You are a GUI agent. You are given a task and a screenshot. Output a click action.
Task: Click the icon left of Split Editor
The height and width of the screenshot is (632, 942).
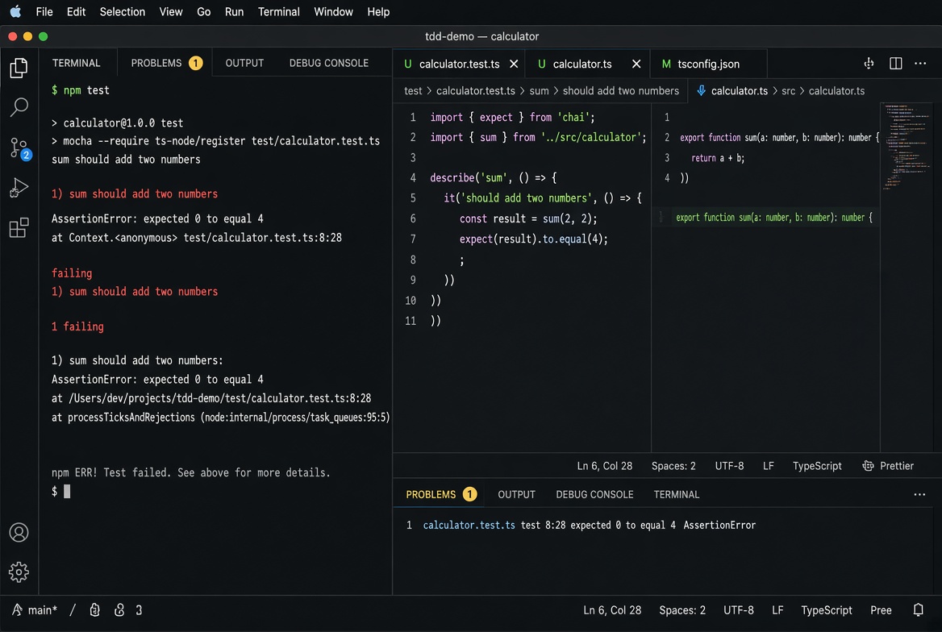click(x=869, y=63)
